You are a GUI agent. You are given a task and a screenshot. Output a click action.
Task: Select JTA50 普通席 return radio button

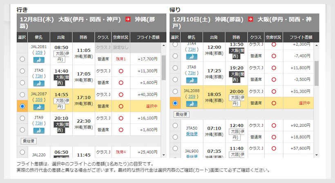[x=175, y=137]
